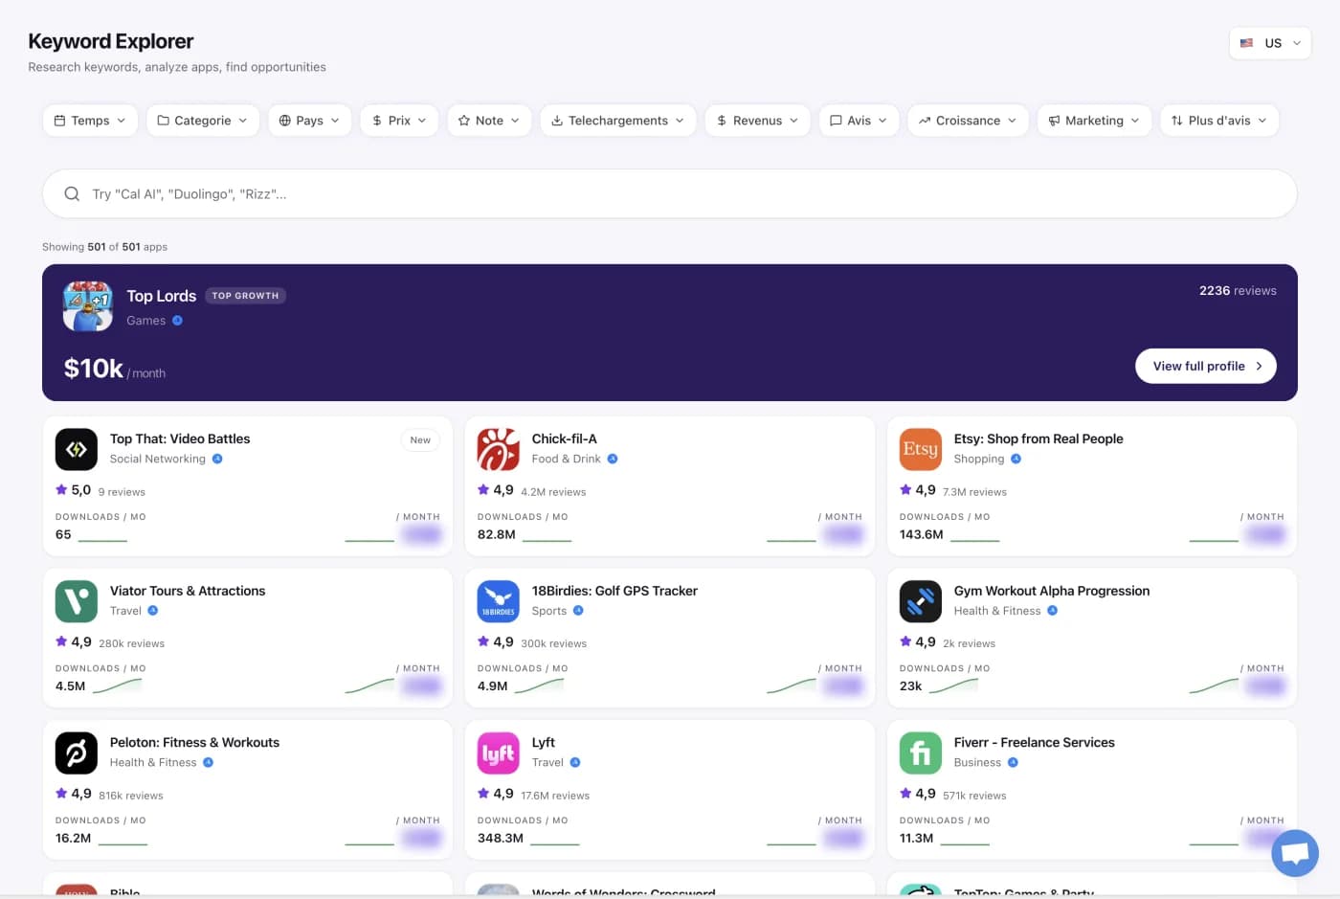Open Fiverr - Freelance Services title
Viewport: 1340px width, 899px height.
1035,742
